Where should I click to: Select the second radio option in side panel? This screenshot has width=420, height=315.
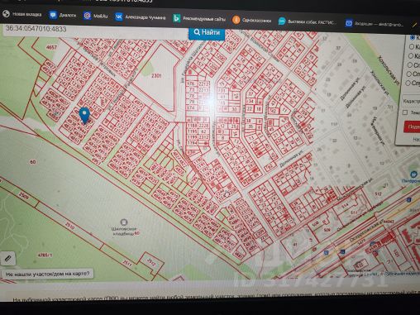(x=412, y=46)
